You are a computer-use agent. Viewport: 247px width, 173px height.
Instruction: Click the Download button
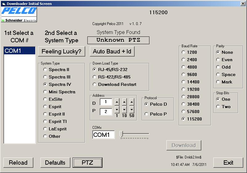[x=184, y=145]
